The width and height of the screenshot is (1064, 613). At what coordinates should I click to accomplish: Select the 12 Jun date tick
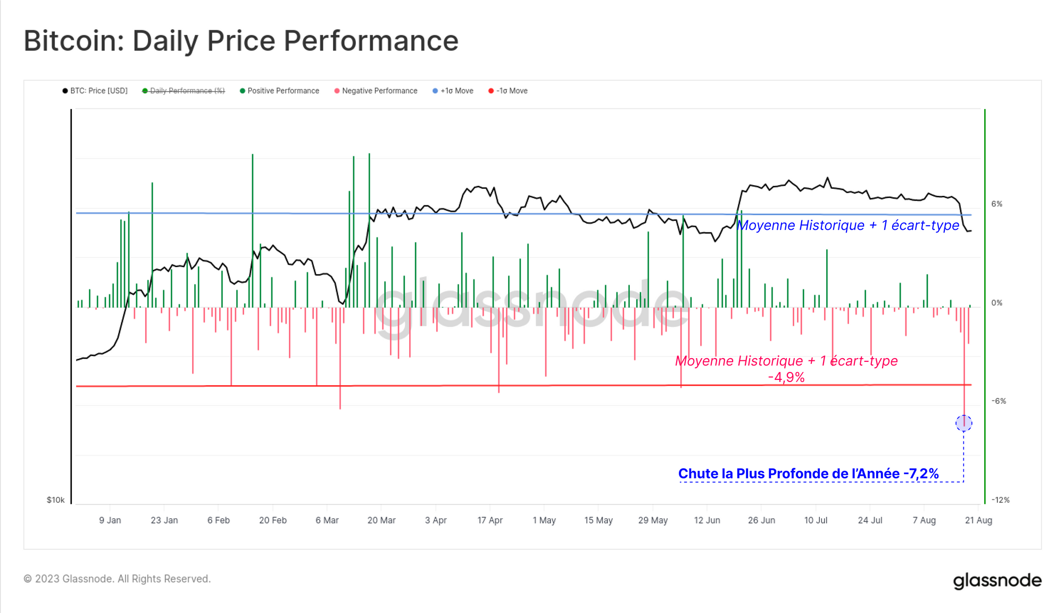click(x=706, y=520)
